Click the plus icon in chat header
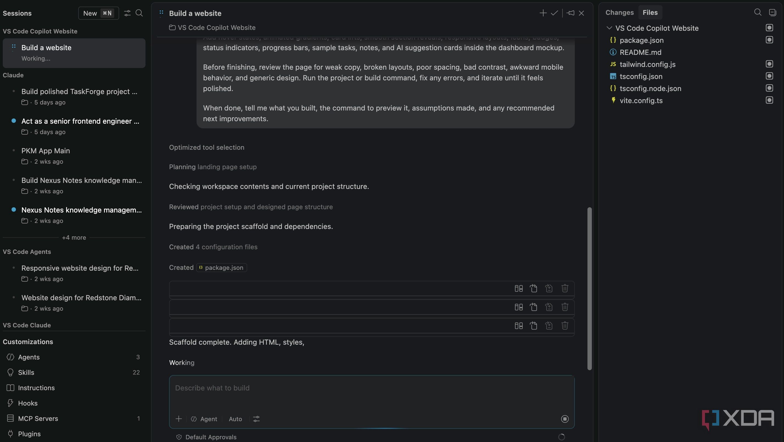Screen dimensions: 784x442 pos(543,13)
